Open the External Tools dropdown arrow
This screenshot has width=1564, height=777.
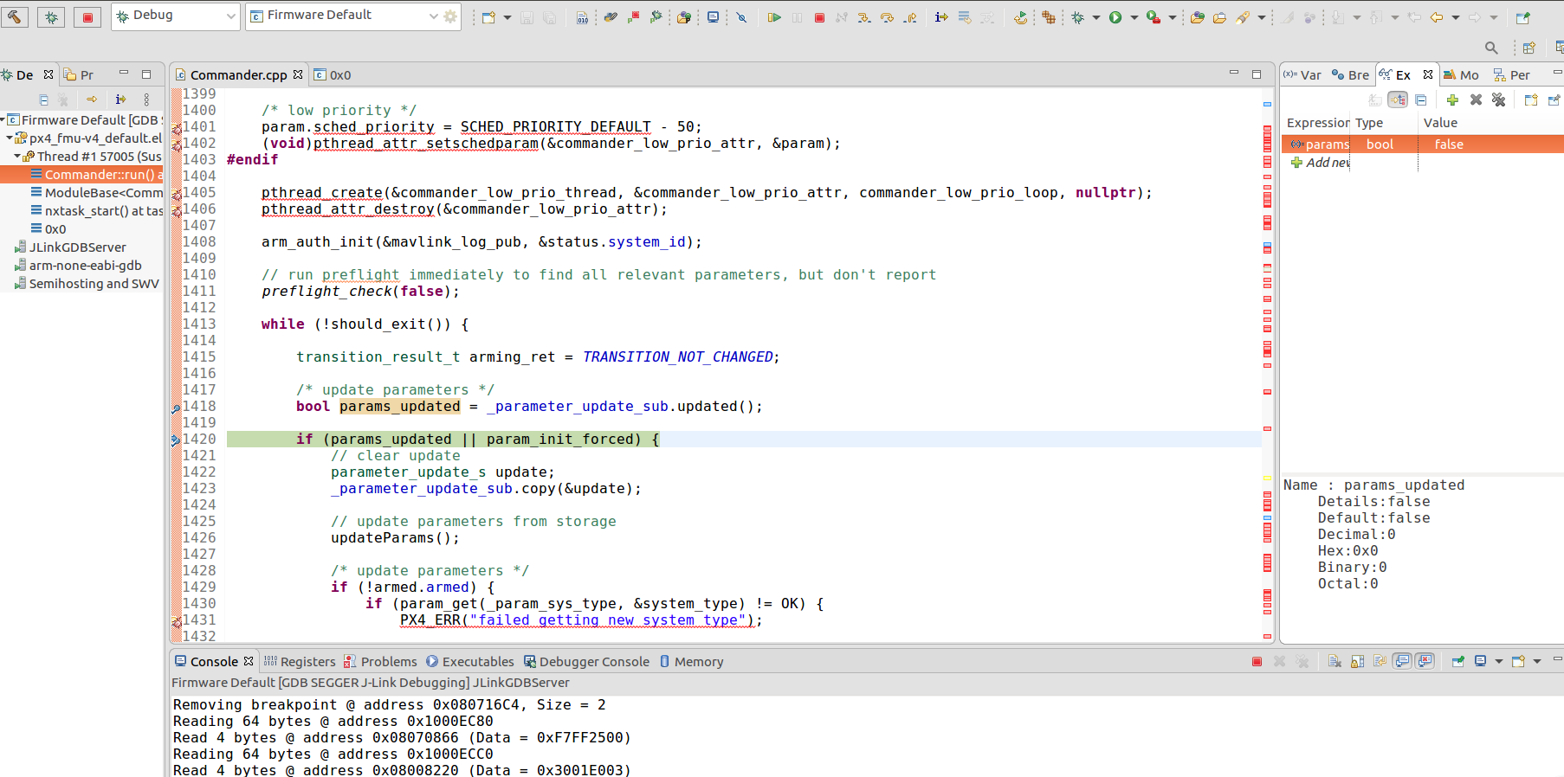pyautogui.click(x=1172, y=17)
